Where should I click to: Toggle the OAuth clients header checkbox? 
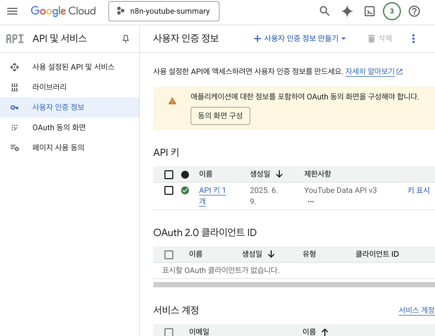pos(169,255)
